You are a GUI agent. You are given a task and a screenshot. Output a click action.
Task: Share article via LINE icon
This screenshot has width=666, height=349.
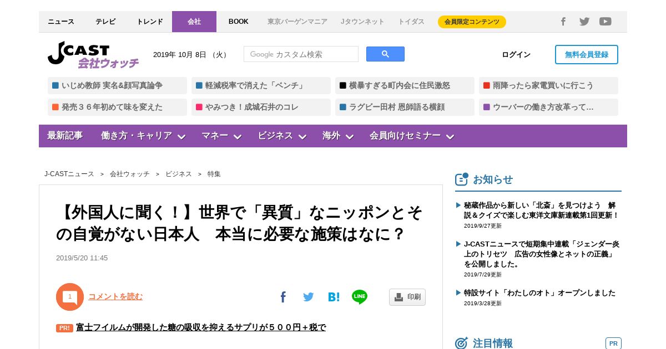[360, 297]
